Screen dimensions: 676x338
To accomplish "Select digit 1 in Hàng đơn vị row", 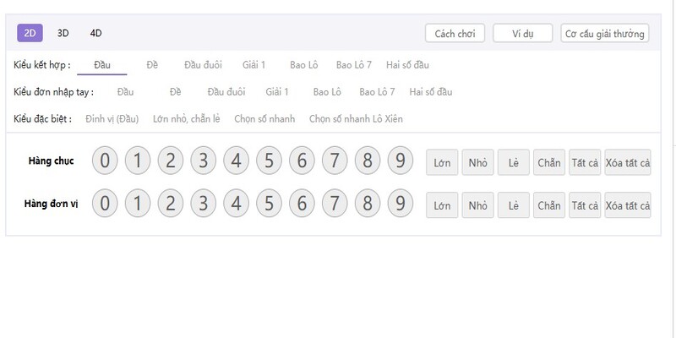I will (x=138, y=204).
